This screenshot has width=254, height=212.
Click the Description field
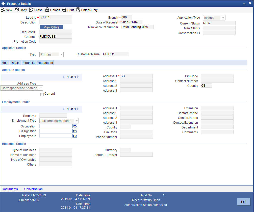coord(56,22)
